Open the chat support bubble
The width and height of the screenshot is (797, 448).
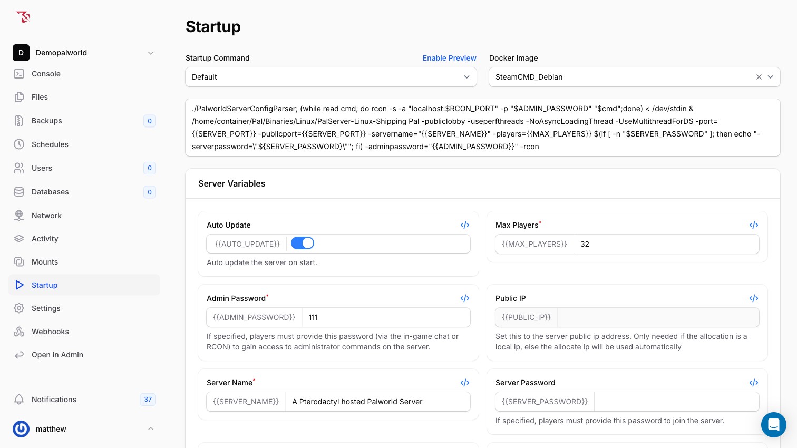point(774,425)
